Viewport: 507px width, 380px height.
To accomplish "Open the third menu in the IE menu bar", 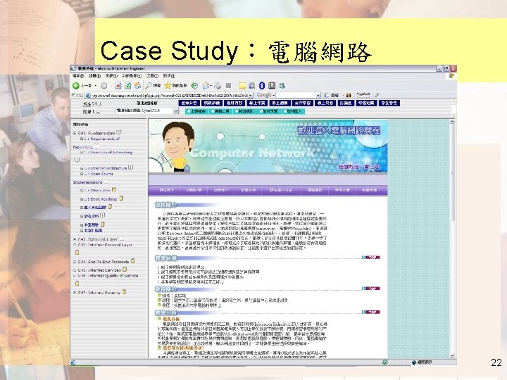I will (111, 76).
